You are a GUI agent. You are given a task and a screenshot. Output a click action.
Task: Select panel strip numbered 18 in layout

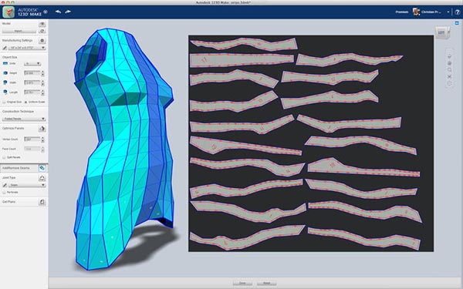(363, 167)
